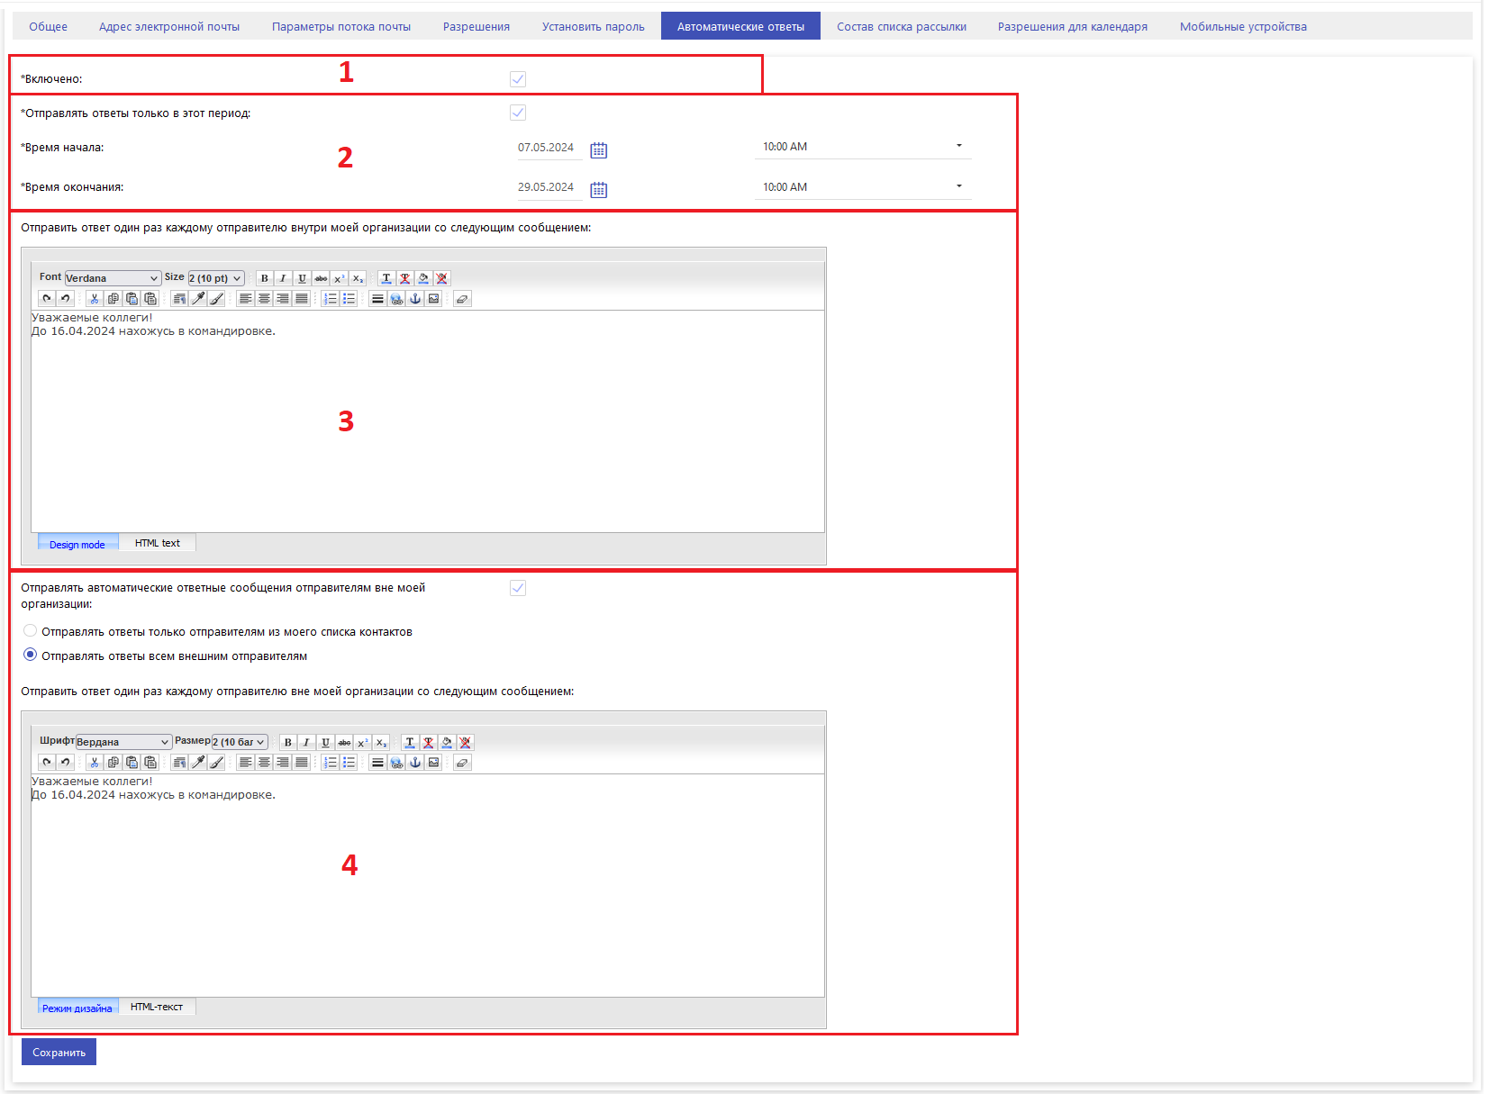Open the Установить пароль tab
The height and width of the screenshot is (1094, 1488).
point(594,26)
